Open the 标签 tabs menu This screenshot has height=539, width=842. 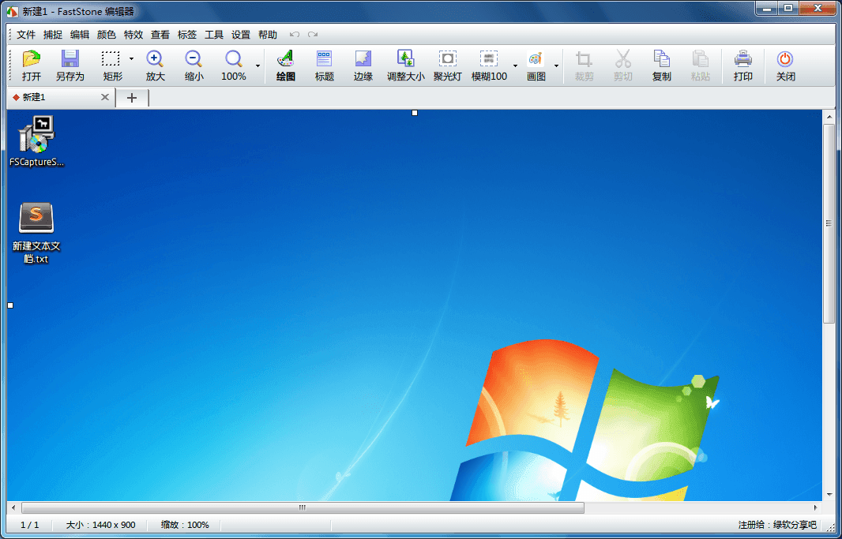[187, 35]
